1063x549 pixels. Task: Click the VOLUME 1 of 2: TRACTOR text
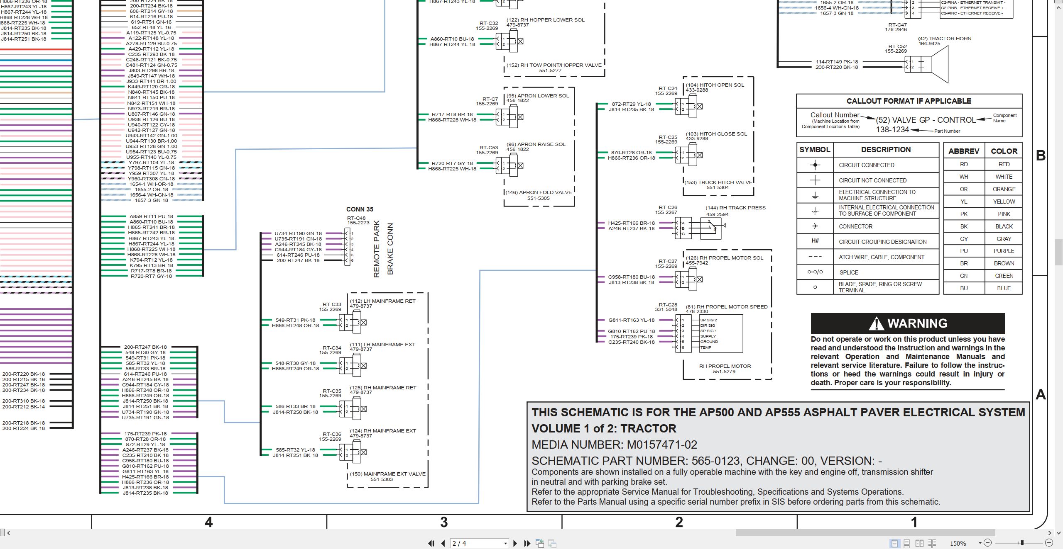pyautogui.click(x=604, y=428)
